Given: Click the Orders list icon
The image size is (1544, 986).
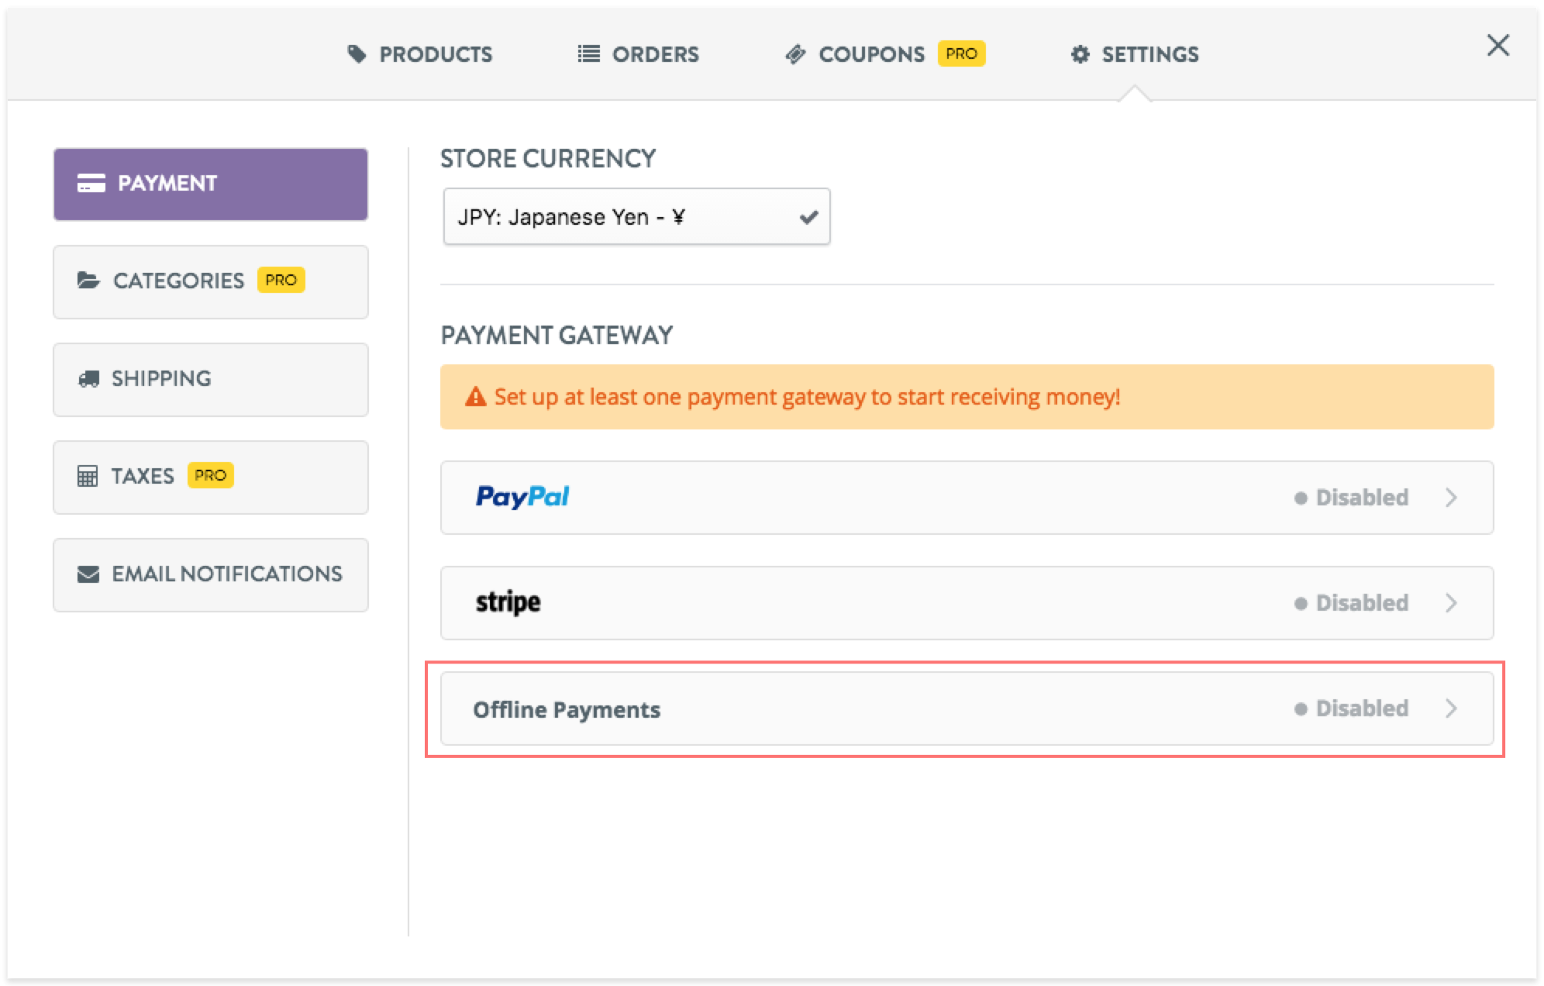Looking at the screenshot, I should 588,53.
